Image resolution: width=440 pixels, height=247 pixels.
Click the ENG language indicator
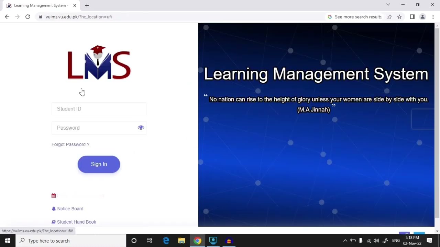coord(396,241)
